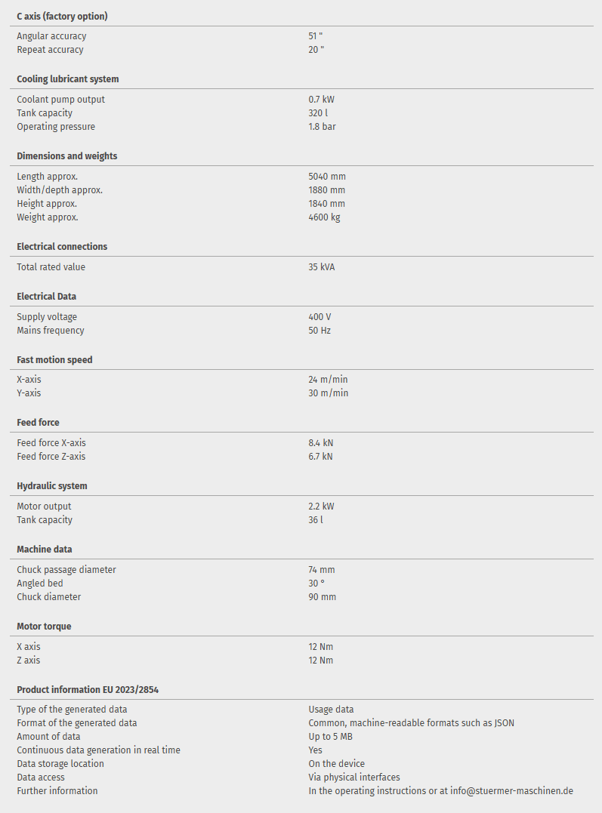Select the "Cooling lubricant system" section heading
Screen dimensions: 602x813
67,79
